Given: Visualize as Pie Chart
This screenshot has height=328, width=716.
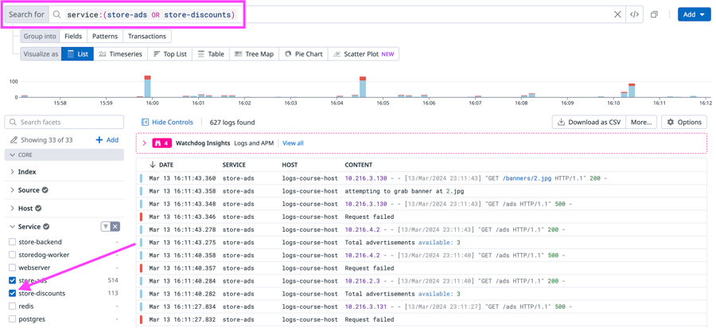Looking at the screenshot, I should point(303,54).
